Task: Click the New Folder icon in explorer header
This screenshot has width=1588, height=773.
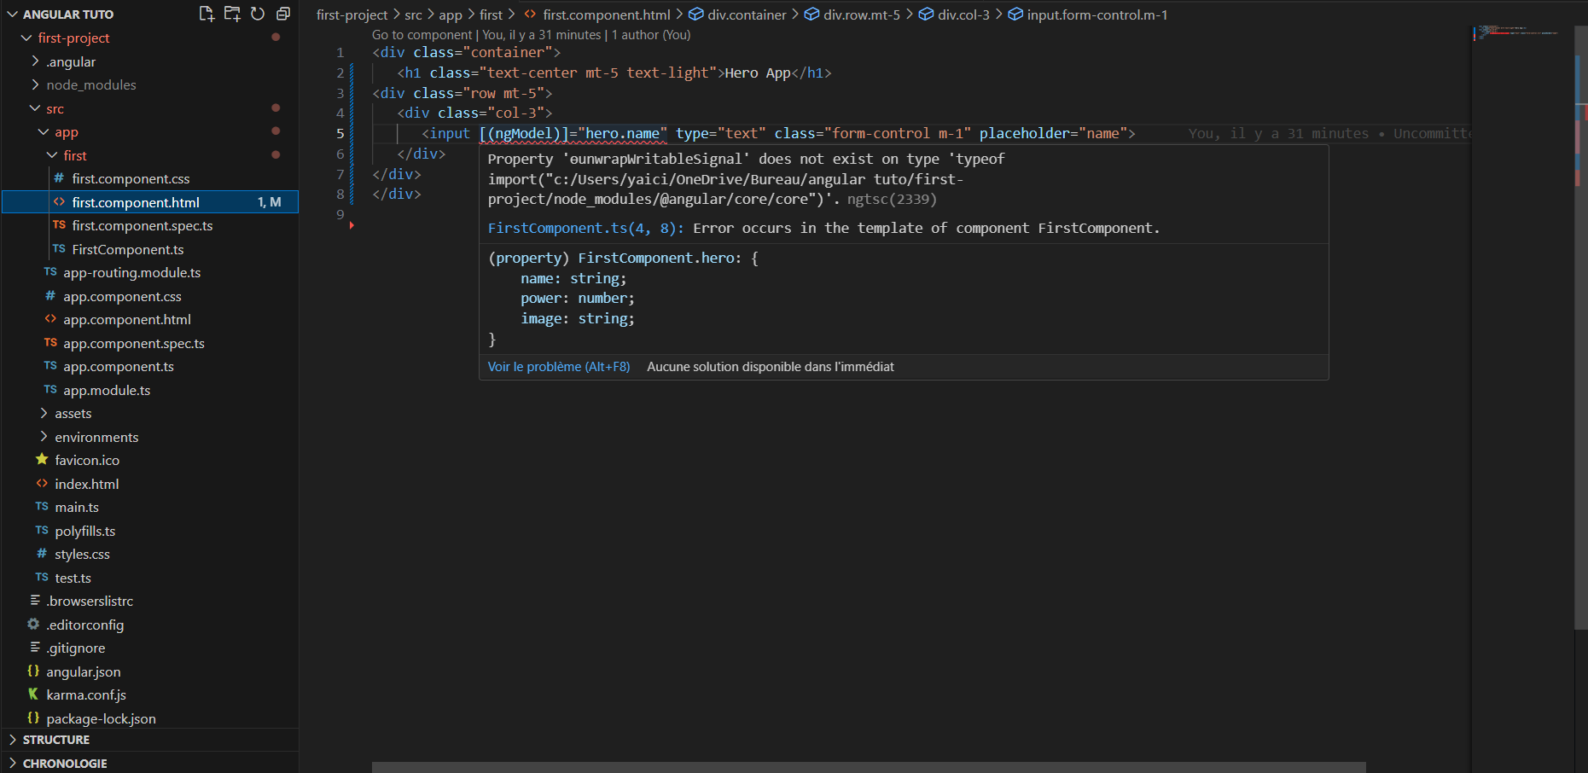Action: pos(232,14)
